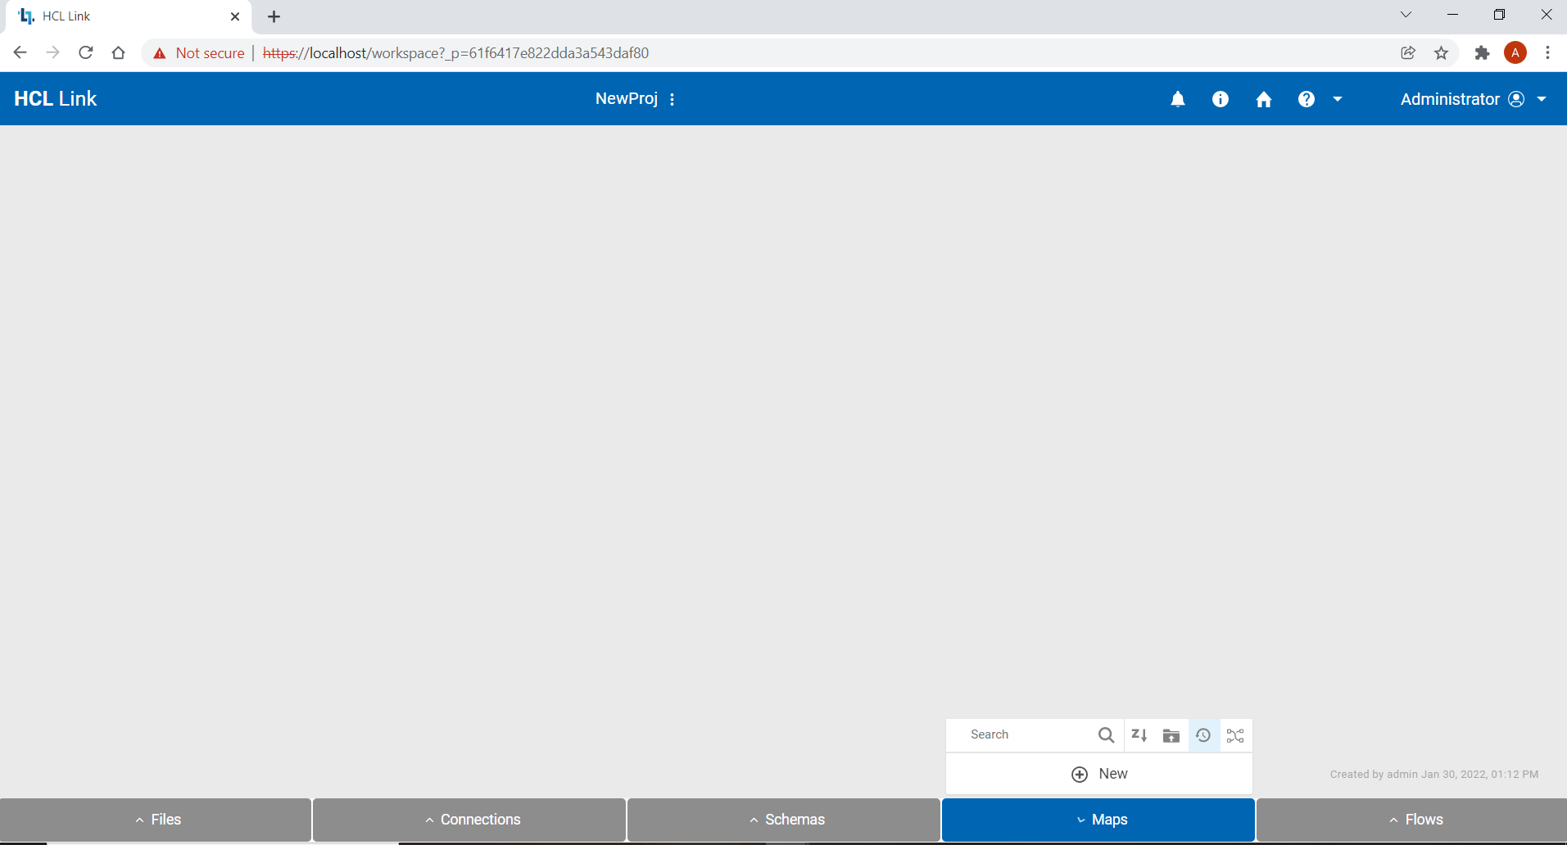Open the Connections panel

[473, 819]
